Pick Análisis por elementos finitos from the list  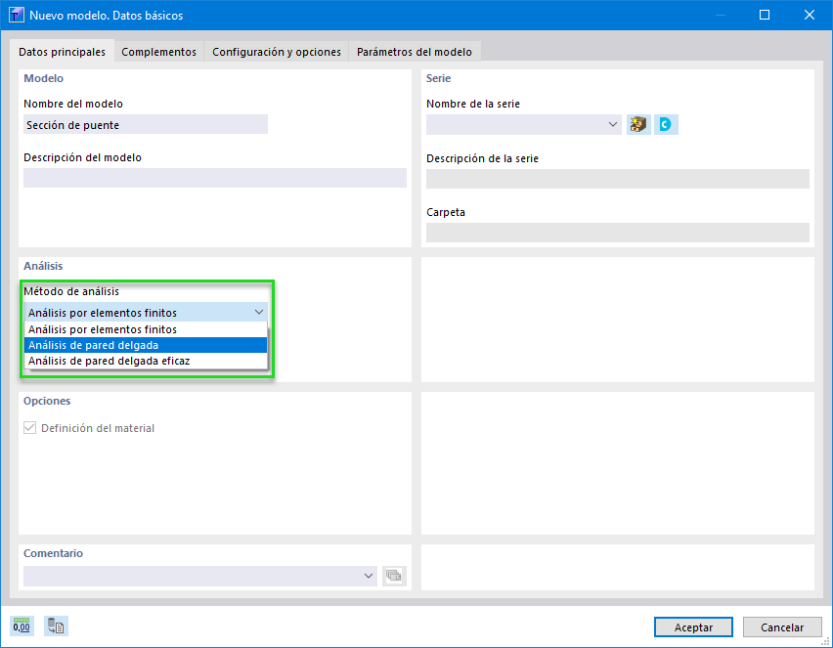(145, 329)
